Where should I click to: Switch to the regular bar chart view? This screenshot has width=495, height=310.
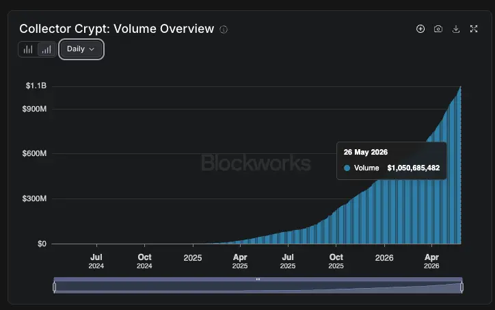pyautogui.click(x=28, y=49)
